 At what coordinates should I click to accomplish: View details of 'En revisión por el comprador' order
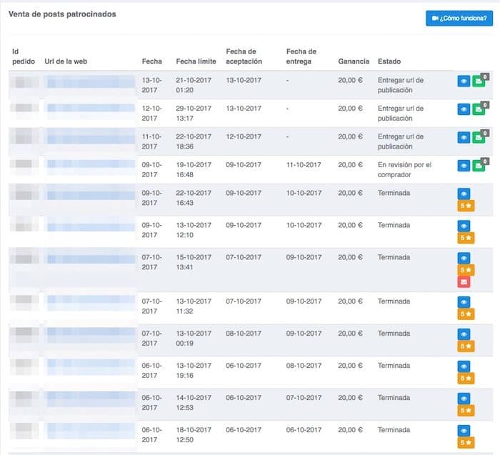tap(463, 166)
